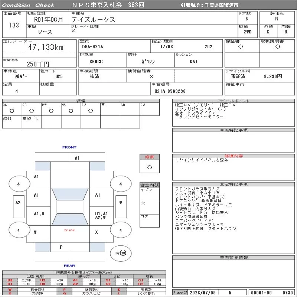Image resolution: width=297 pixels, height=297 pixels.
Task: Click the PW equipment circle
Action: (x=51, y=111)
